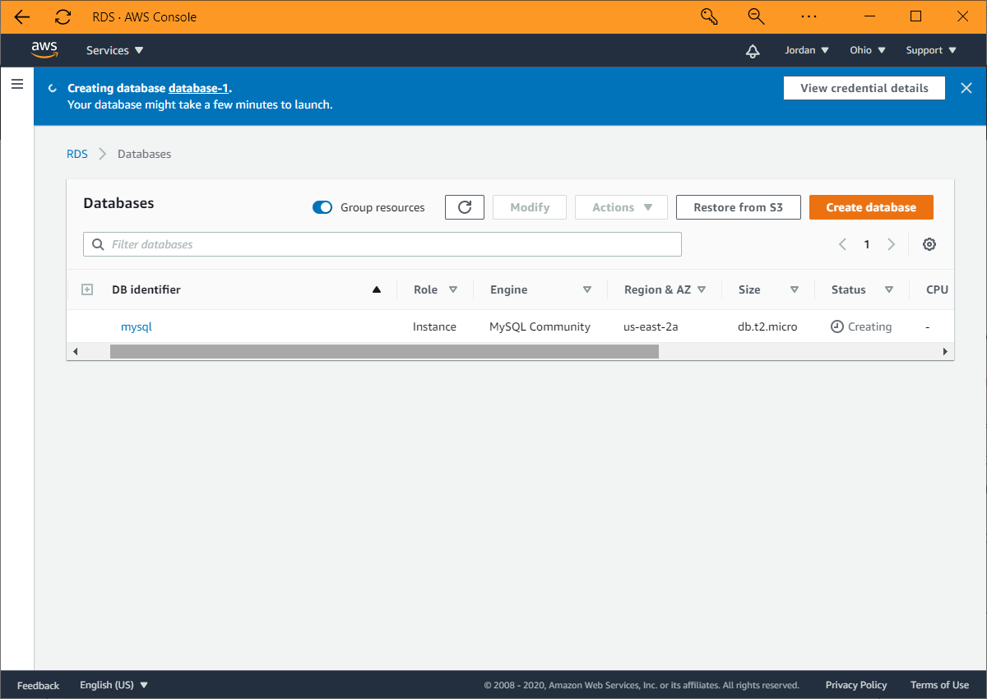Maximize the AWS Console window
The width and height of the screenshot is (987, 699).
click(915, 16)
